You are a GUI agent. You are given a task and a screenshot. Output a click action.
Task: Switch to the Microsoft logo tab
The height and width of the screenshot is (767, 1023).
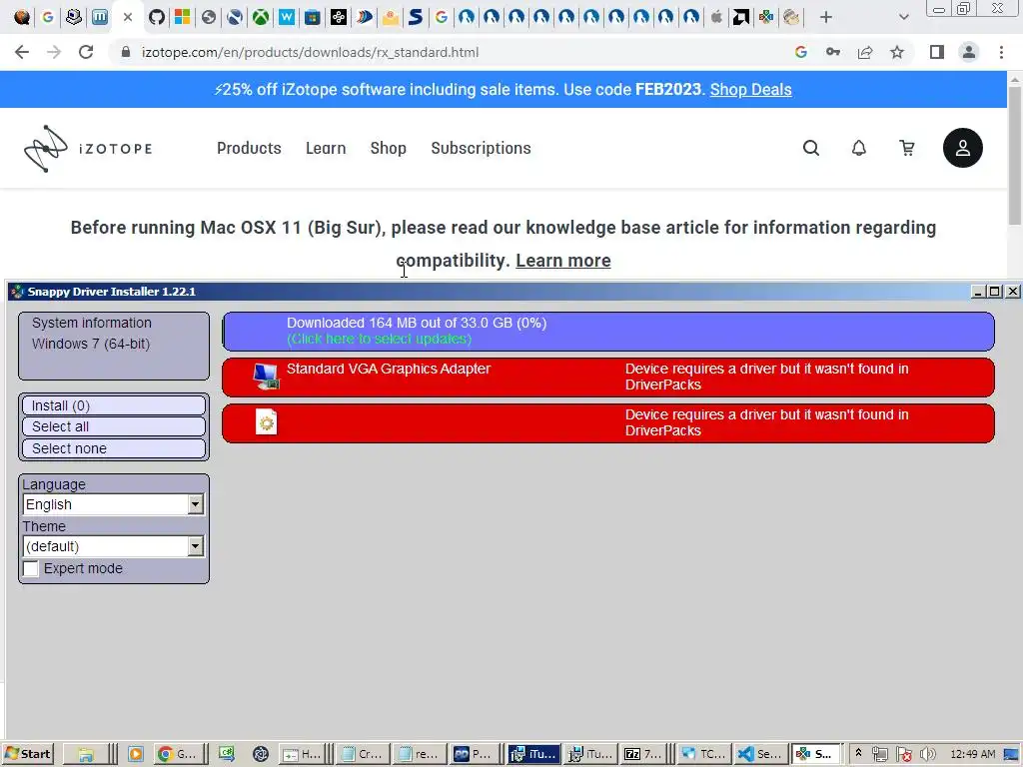[183, 17]
